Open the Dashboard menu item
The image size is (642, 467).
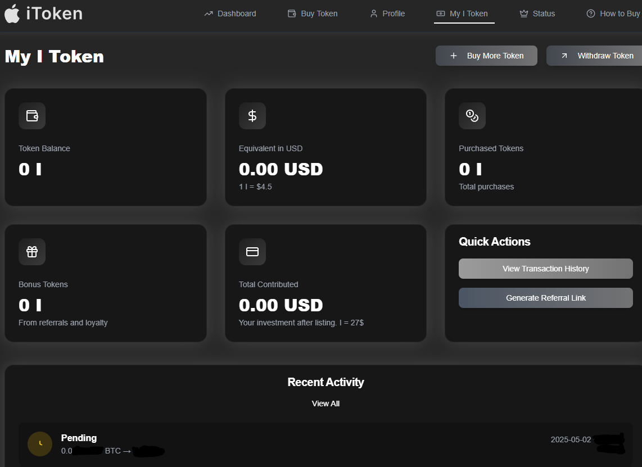click(x=230, y=13)
